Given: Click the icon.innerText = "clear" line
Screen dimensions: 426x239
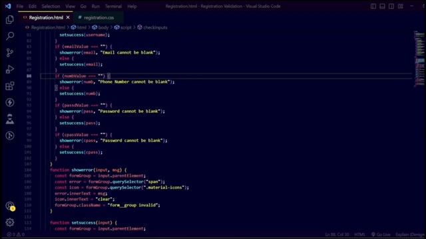Looking at the screenshot, I should (x=85, y=199).
